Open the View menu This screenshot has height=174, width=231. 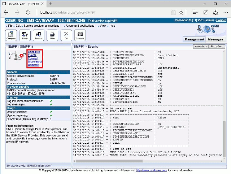pos(103,26)
